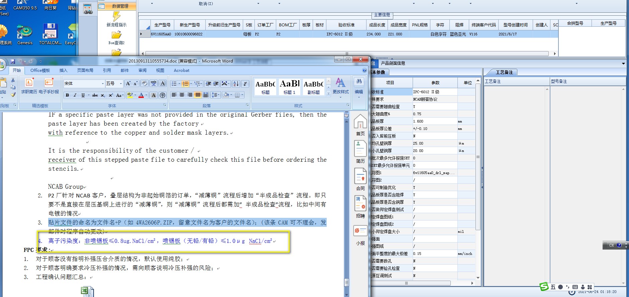Select the 工艺备注 tab in background window

point(504,72)
